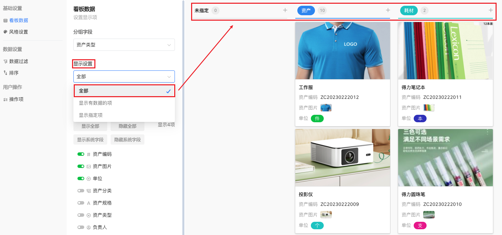Click the plus icon in 资产 column
This screenshot has height=235, width=502.
click(388, 10)
